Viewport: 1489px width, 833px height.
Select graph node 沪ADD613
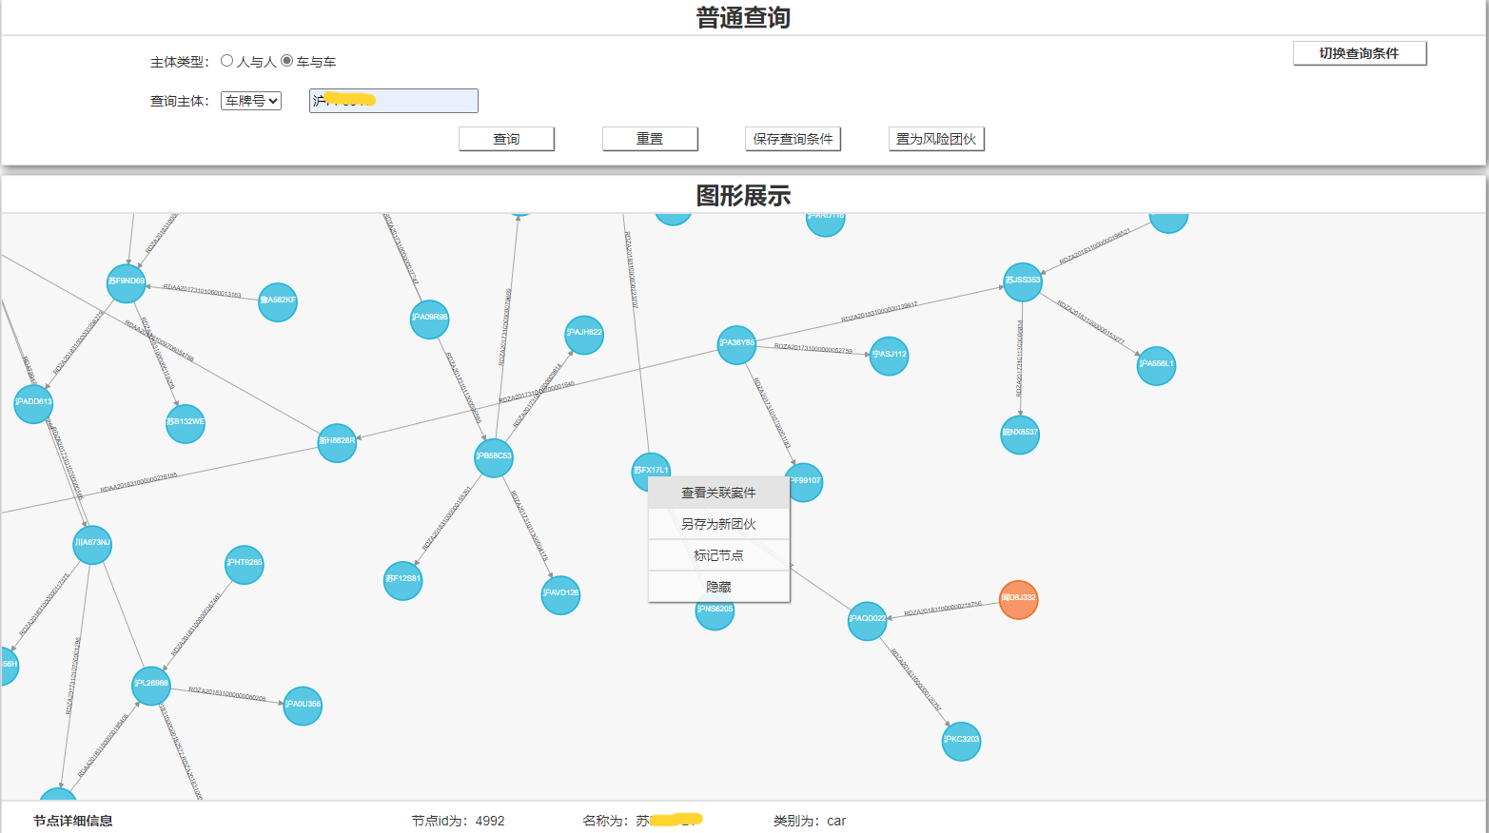[33, 403]
